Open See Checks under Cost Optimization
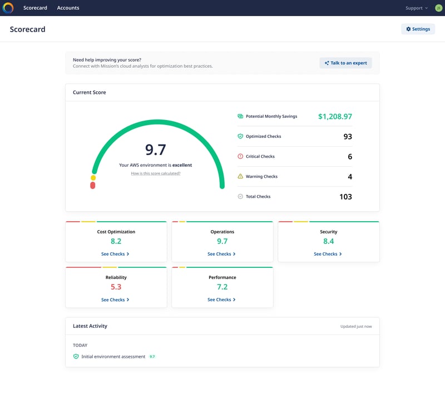This screenshot has width=445, height=399. (115, 254)
